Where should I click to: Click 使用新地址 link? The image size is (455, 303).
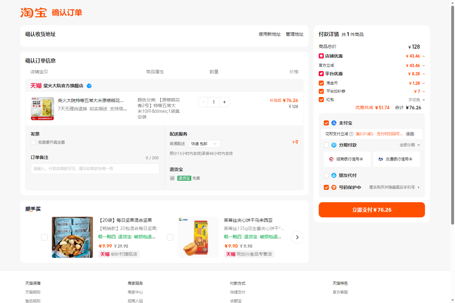tap(270, 34)
